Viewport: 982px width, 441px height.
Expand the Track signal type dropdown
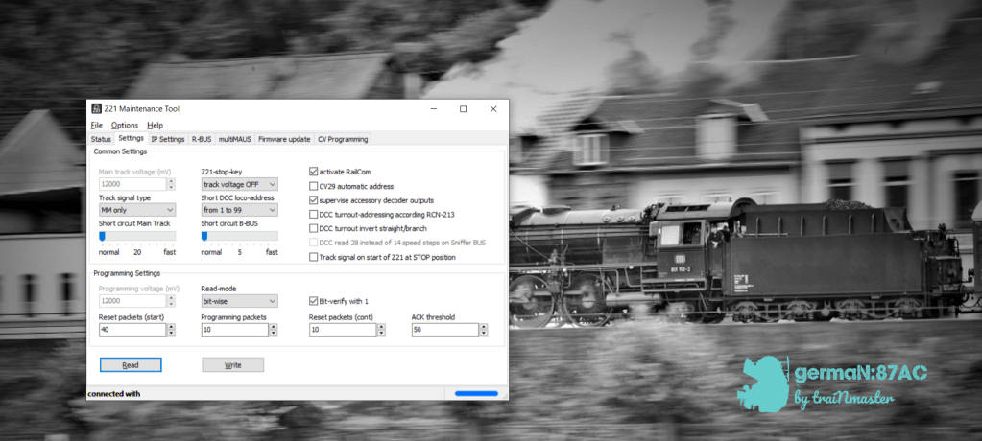coord(137,210)
